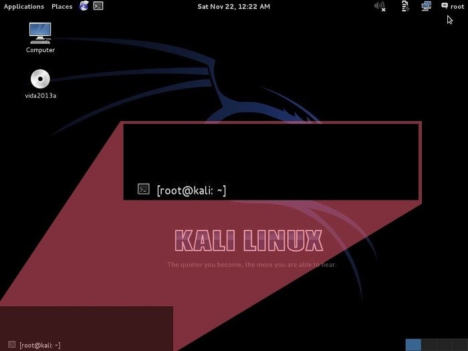Viewport: 468px width, 351px height.
Task: Open the clock and calendar display
Action: 234,6
